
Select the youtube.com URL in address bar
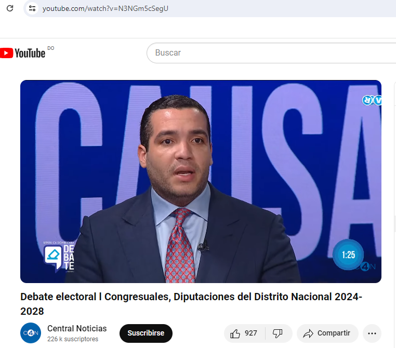[x=105, y=8]
